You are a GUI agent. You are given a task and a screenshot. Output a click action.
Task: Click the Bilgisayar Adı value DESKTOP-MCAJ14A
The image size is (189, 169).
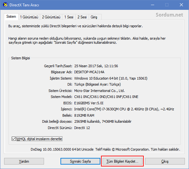click(89, 72)
